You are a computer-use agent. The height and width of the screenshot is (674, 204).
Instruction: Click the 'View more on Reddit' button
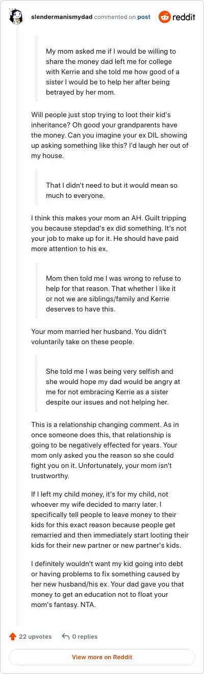(x=102, y=657)
